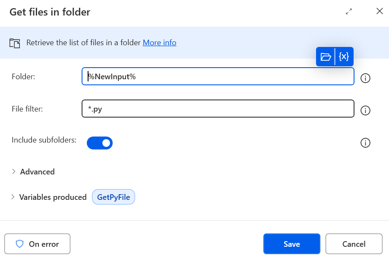Expand dialog using the diagonal arrows icon

tap(349, 11)
